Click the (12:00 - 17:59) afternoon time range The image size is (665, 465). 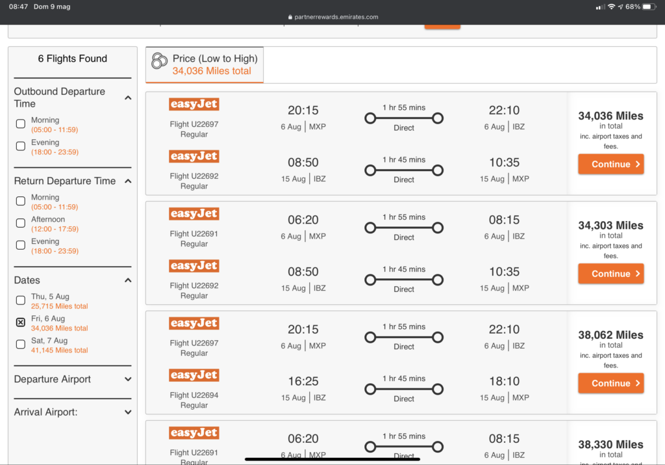point(55,229)
